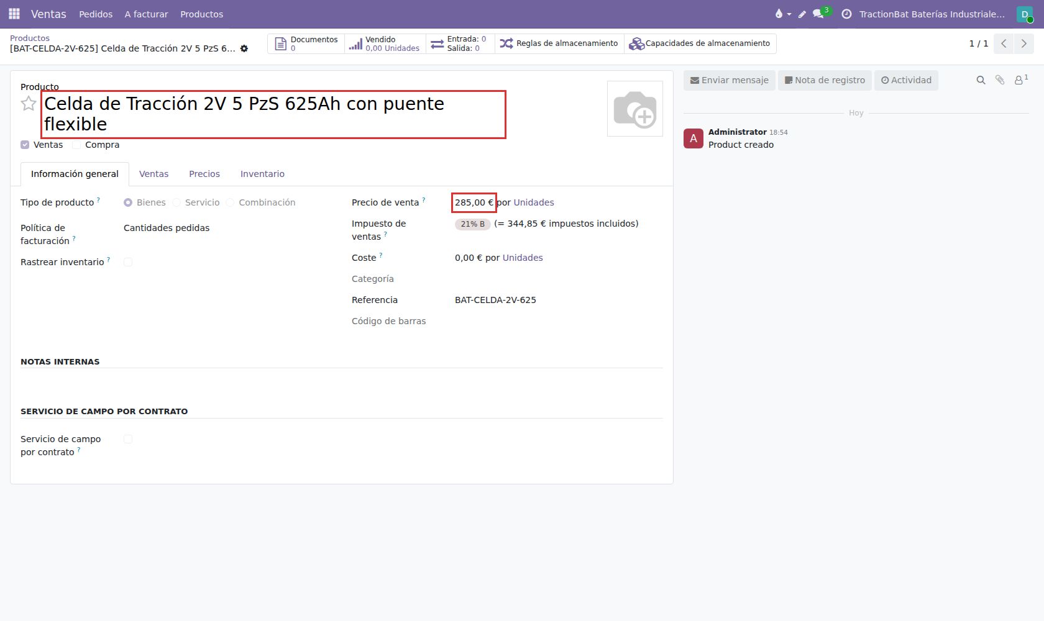Search messages with magnifier icon in chatter

[x=981, y=80]
